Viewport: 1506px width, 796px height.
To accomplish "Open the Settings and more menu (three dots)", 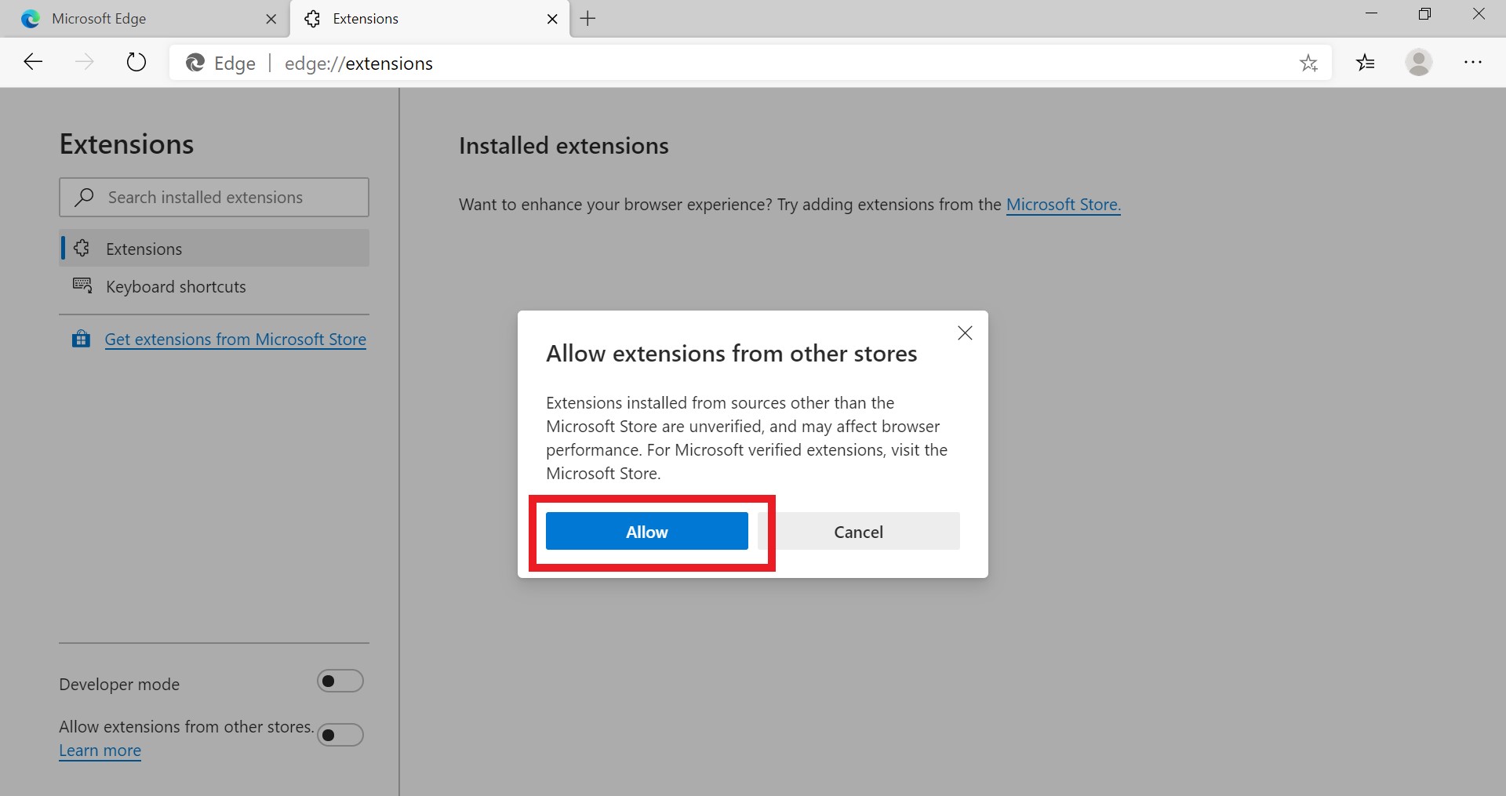I will tap(1473, 62).
